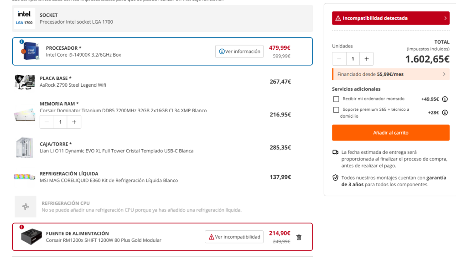Click 'Procesador Intel socket LGA 1700' text

(76, 22)
